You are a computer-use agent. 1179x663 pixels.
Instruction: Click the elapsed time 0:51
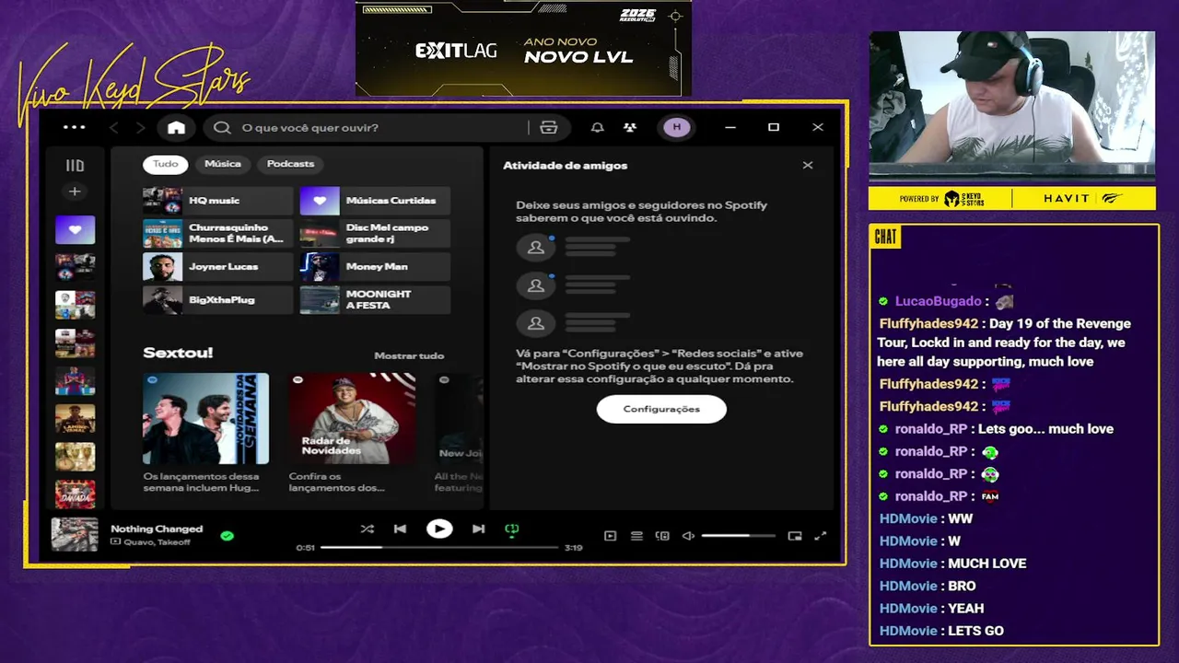[x=306, y=548]
